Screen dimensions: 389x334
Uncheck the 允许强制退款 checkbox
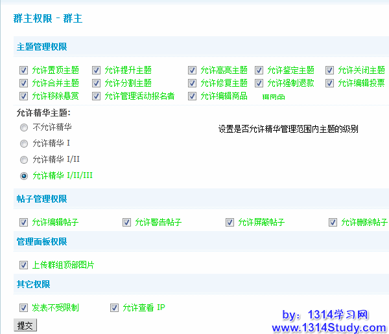coord(259,83)
